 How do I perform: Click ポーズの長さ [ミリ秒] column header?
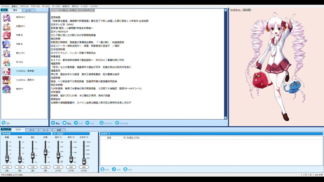(x=131, y=138)
